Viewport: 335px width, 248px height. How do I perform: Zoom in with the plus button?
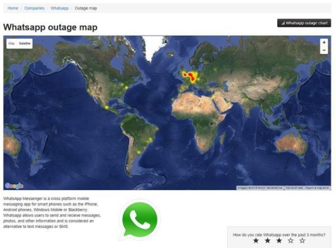pyautogui.click(x=324, y=42)
